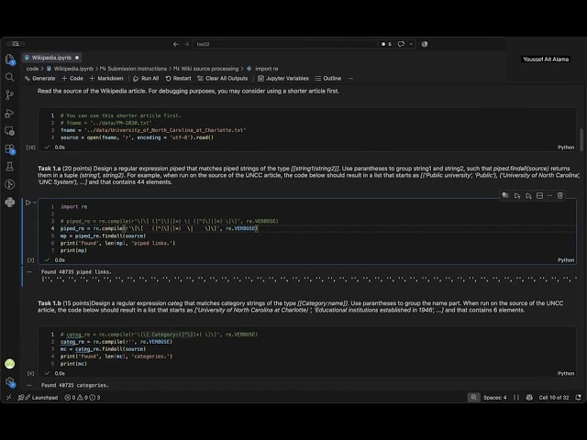Execute cell and below from cell toolbar

(528, 195)
